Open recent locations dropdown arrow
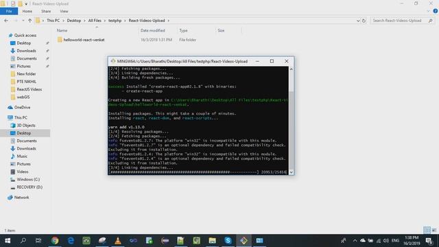Screen dimensions: 439x247 click(x=23, y=21)
